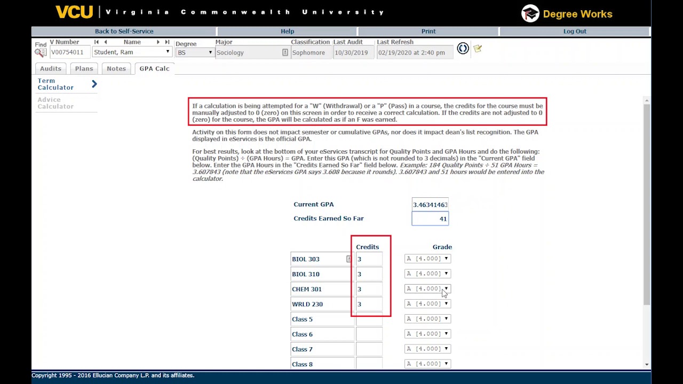Click the page vertical scrollbar thumb

tap(647, 205)
